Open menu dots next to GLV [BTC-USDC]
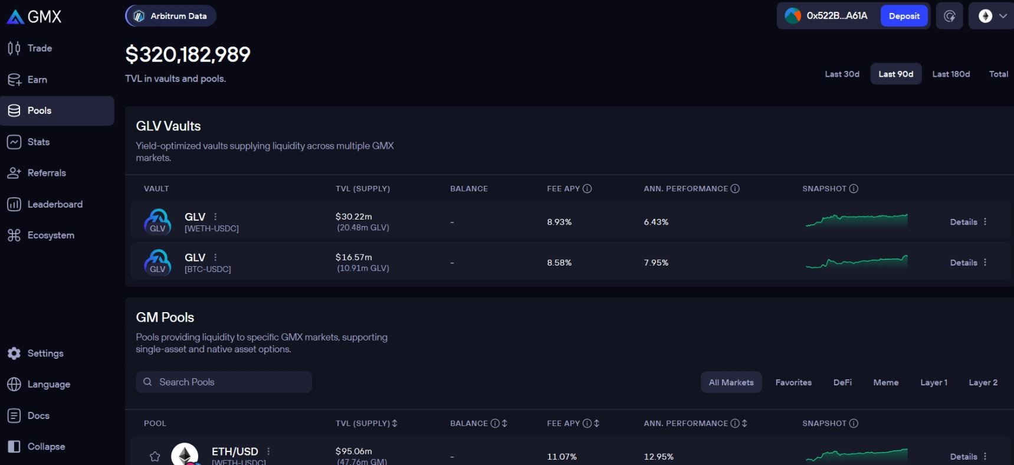Image resolution: width=1014 pixels, height=465 pixels. [215, 257]
